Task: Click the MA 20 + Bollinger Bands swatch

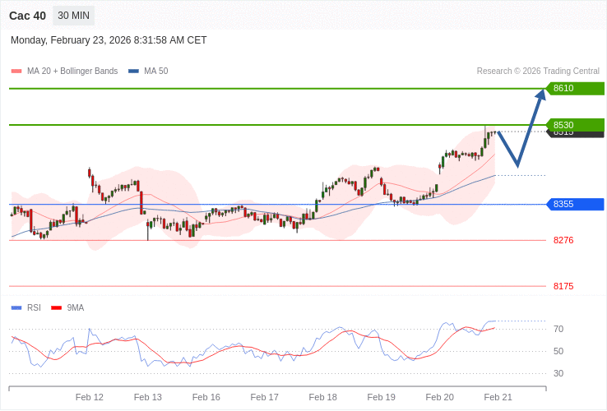Action: tap(16, 72)
